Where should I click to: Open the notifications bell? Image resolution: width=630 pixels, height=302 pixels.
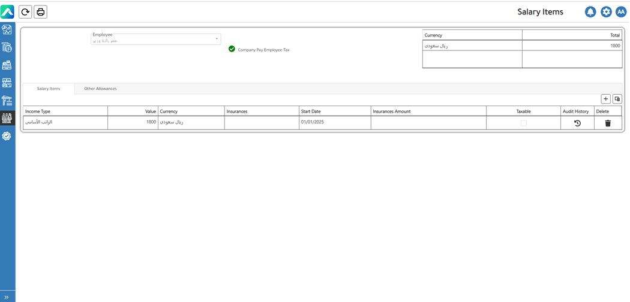(590, 12)
